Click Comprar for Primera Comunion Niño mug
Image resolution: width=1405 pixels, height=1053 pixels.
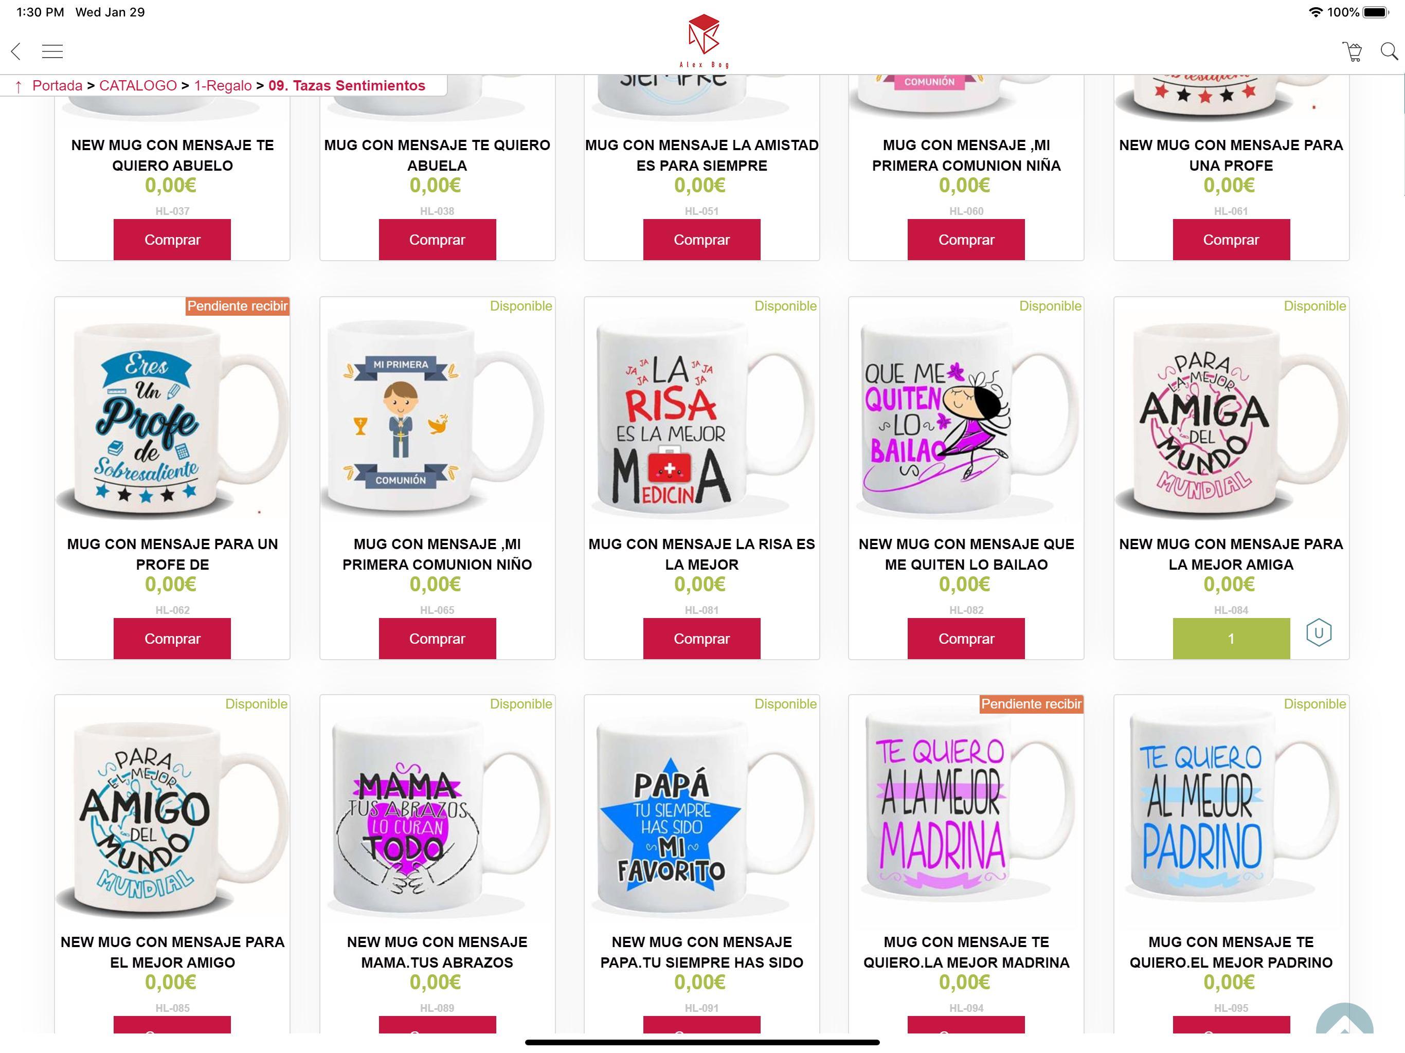point(437,638)
